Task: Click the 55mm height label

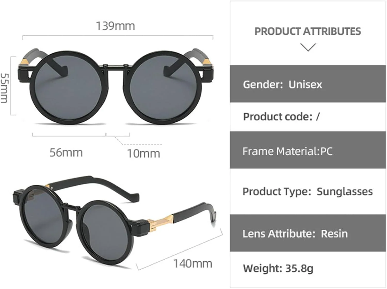Action: 5,88
